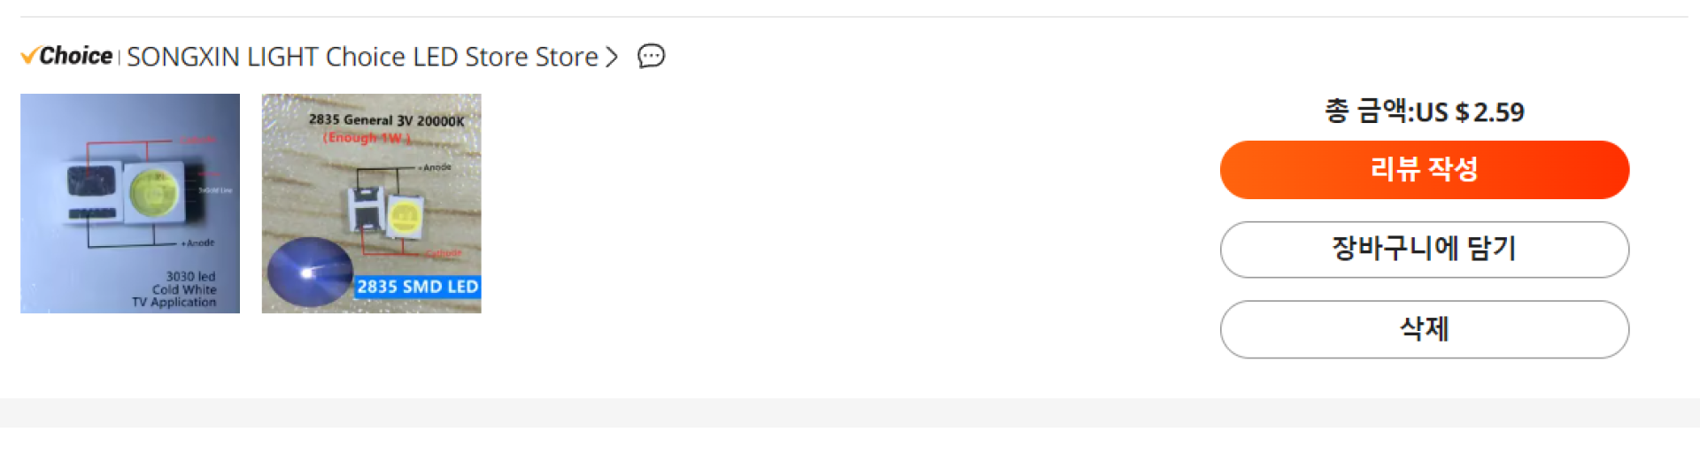Click the TV Application text in first image
Screen dimensions: 1700x454
tap(174, 302)
